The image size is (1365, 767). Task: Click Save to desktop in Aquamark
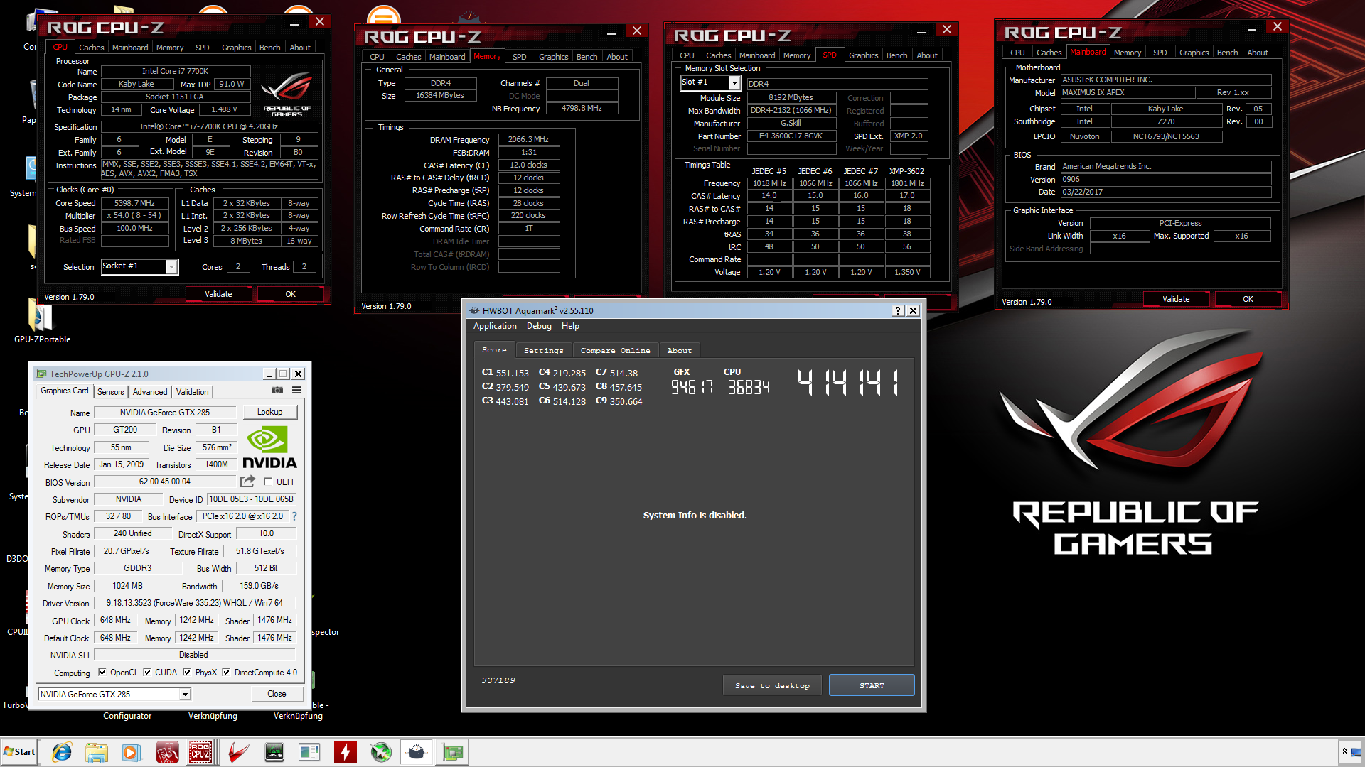[772, 685]
